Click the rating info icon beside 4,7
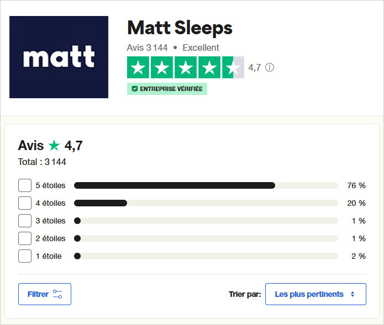 (270, 67)
